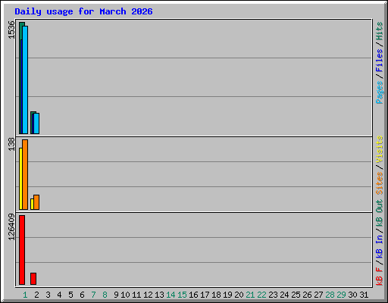Click day 15 on the x-axis
Screen dimensions: 388x303
coord(182,295)
